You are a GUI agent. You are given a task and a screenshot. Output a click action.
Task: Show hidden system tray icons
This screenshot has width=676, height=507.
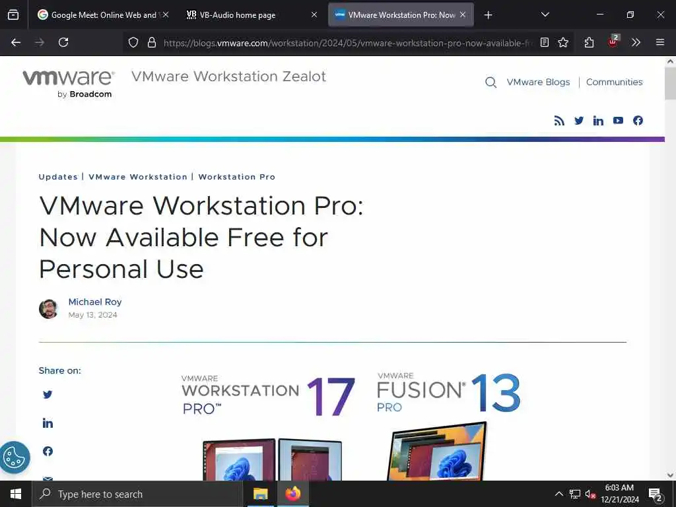558,494
